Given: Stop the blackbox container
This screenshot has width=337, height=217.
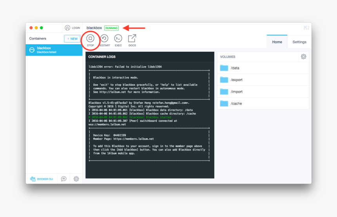Looking at the screenshot, I should tap(90, 40).
